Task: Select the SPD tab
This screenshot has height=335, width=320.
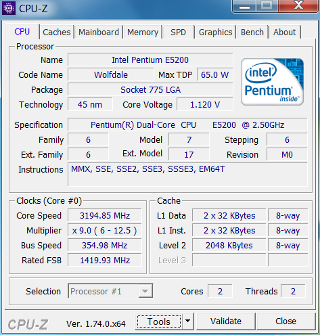Action: 178,32
